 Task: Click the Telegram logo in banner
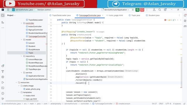click(116, 4)
